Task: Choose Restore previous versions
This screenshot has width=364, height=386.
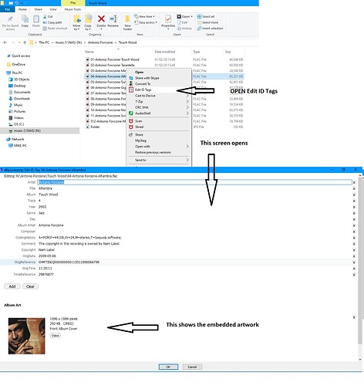Action: click(x=153, y=152)
